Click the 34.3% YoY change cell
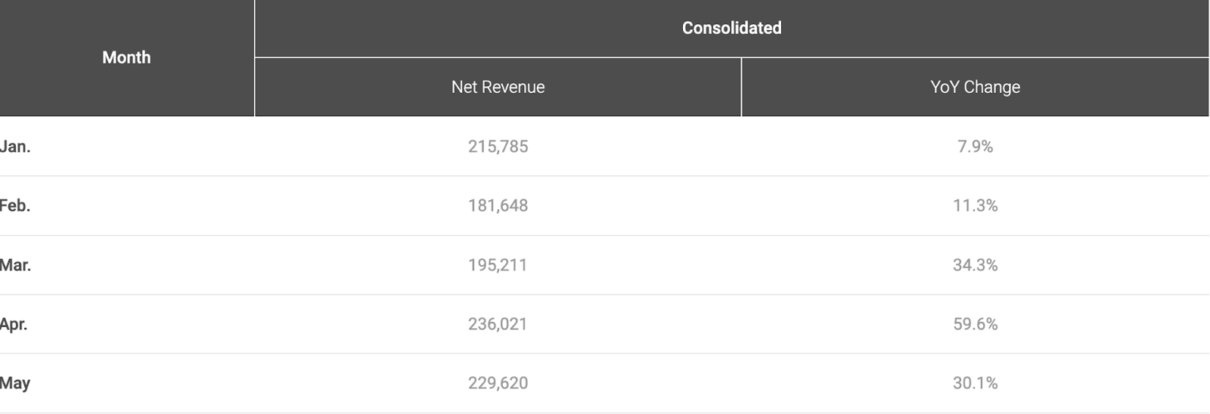The height and width of the screenshot is (414, 1210). (x=975, y=265)
